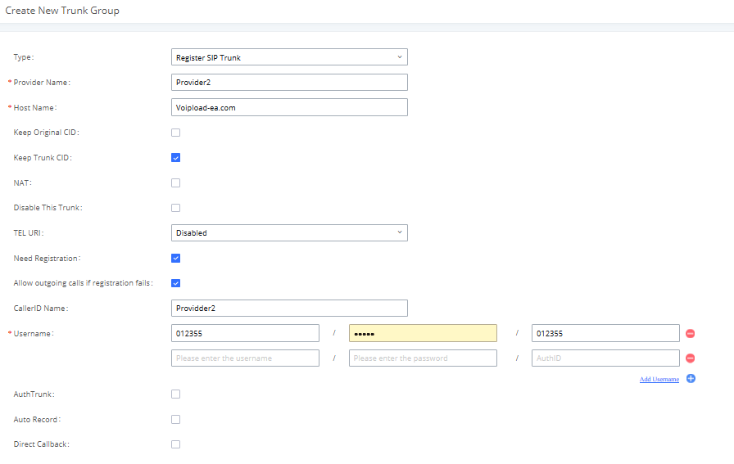The height and width of the screenshot is (464, 734).
Task: Toggle Allow outgoing calls if registration fails
Action: tap(175, 283)
